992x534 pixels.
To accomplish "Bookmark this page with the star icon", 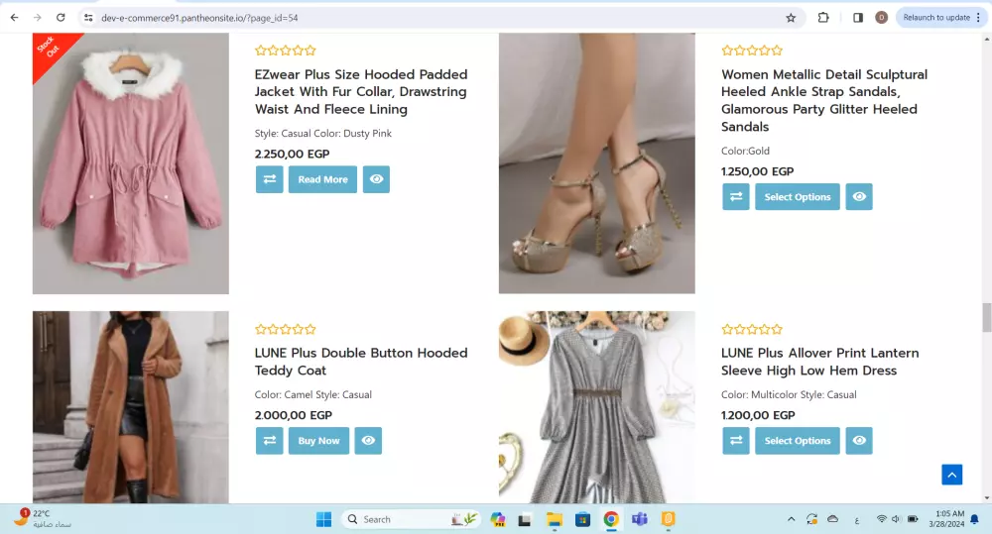I will (x=791, y=18).
